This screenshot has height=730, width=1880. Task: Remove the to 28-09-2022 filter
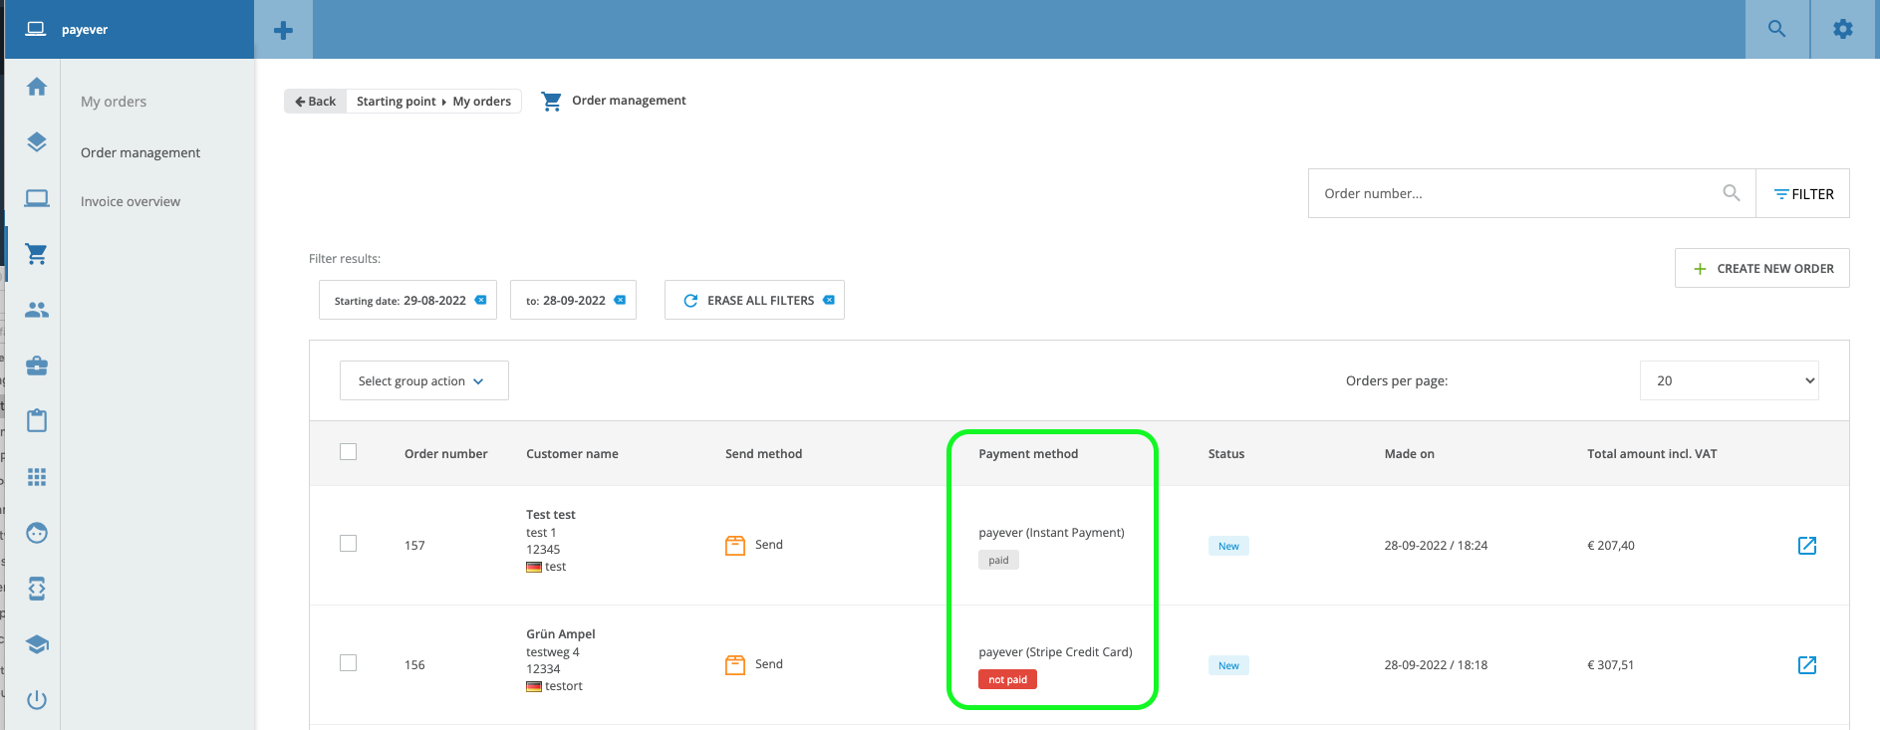tap(620, 300)
